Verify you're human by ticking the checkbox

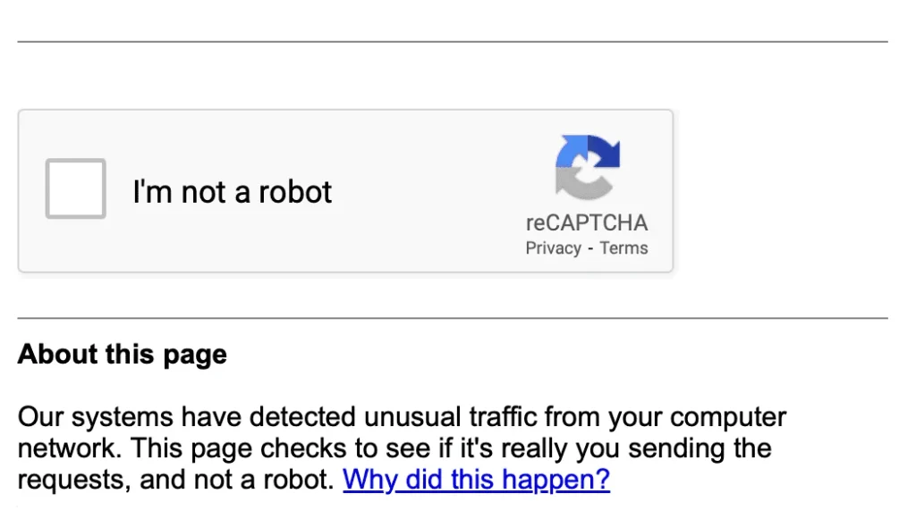[x=75, y=189]
